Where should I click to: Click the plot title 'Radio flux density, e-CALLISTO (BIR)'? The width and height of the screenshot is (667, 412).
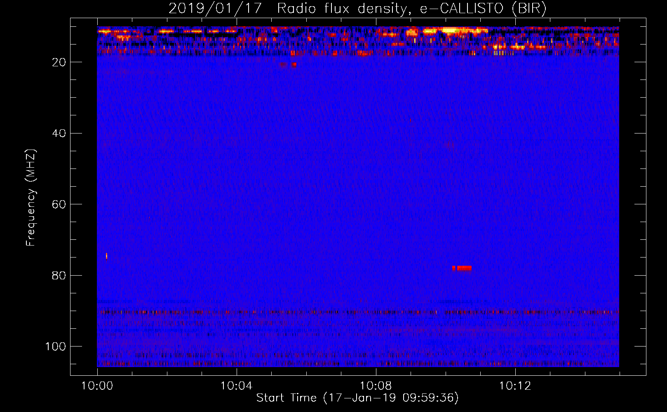[411, 9]
